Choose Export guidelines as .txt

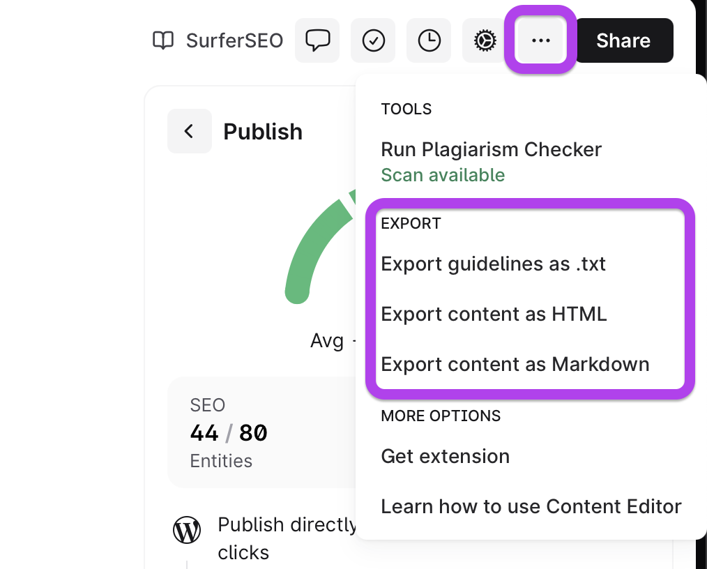(x=493, y=264)
